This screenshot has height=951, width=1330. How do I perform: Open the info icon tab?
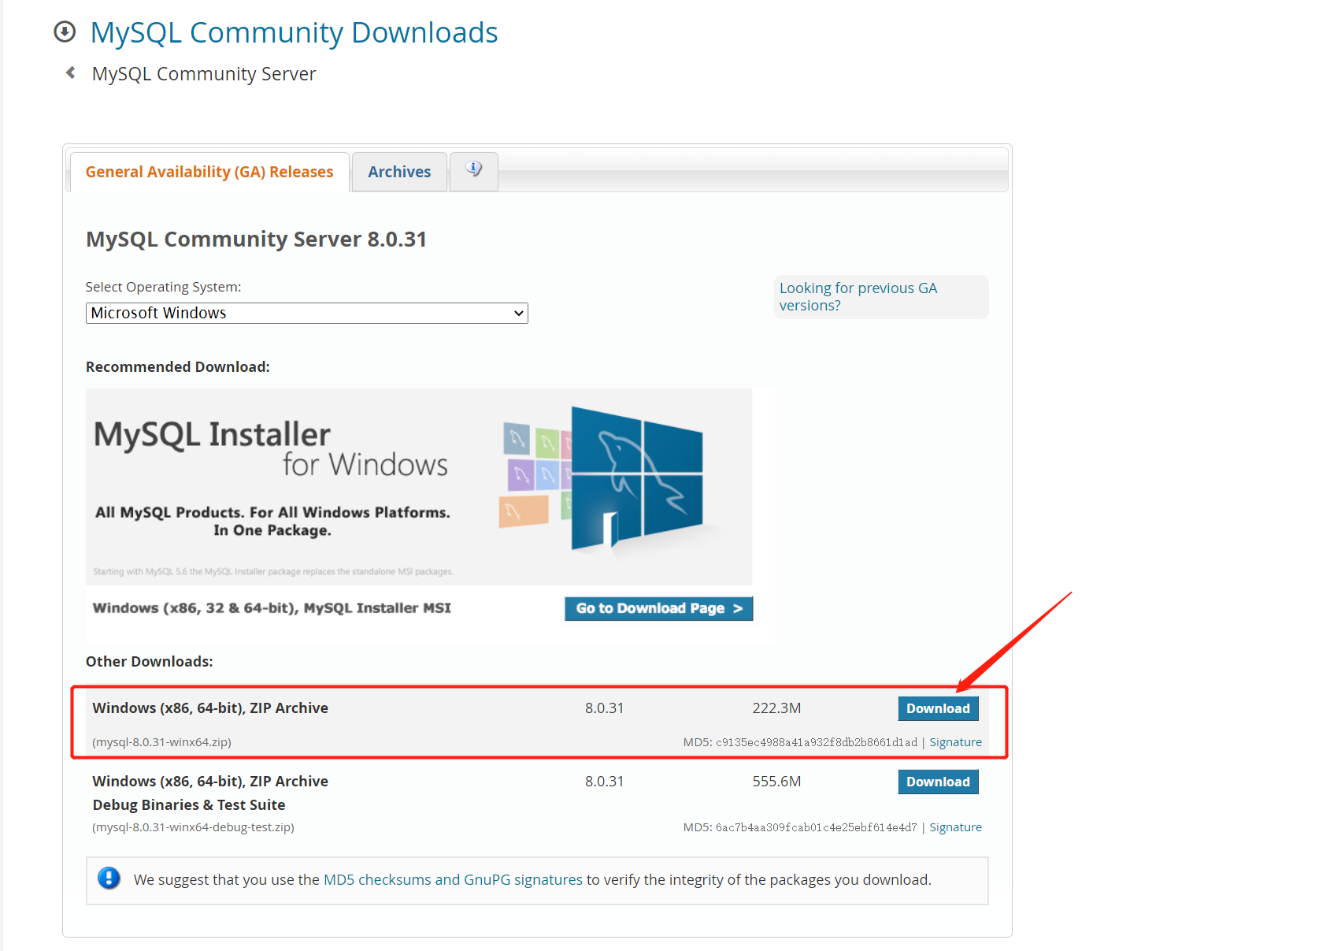point(474,169)
